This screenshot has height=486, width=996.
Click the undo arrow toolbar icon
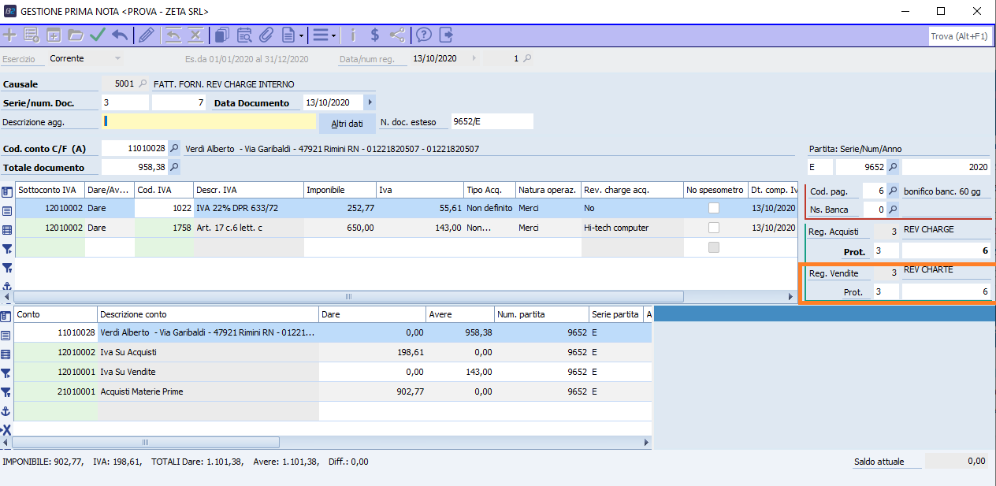[x=120, y=35]
